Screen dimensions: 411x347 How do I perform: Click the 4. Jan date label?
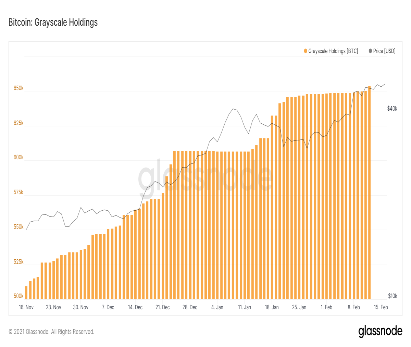[217, 307]
